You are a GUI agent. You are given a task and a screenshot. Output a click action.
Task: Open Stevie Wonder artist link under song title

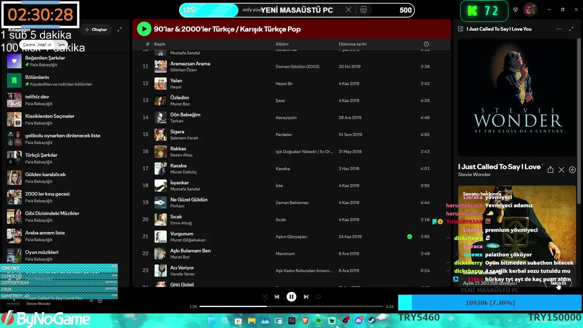pyautogui.click(x=474, y=174)
